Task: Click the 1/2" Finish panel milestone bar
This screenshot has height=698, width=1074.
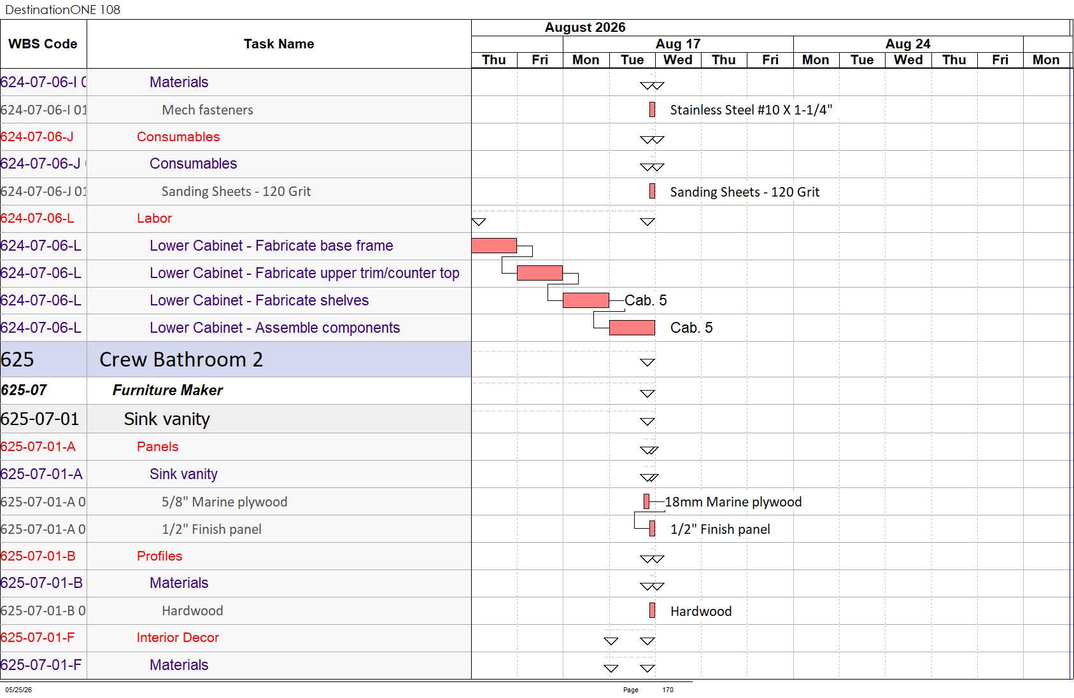Action: pyautogui.click(x=652, y=529)
